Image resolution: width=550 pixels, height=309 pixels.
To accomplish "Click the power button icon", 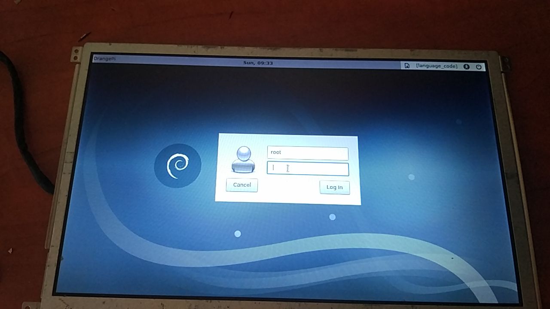I will tap(478, 67).
